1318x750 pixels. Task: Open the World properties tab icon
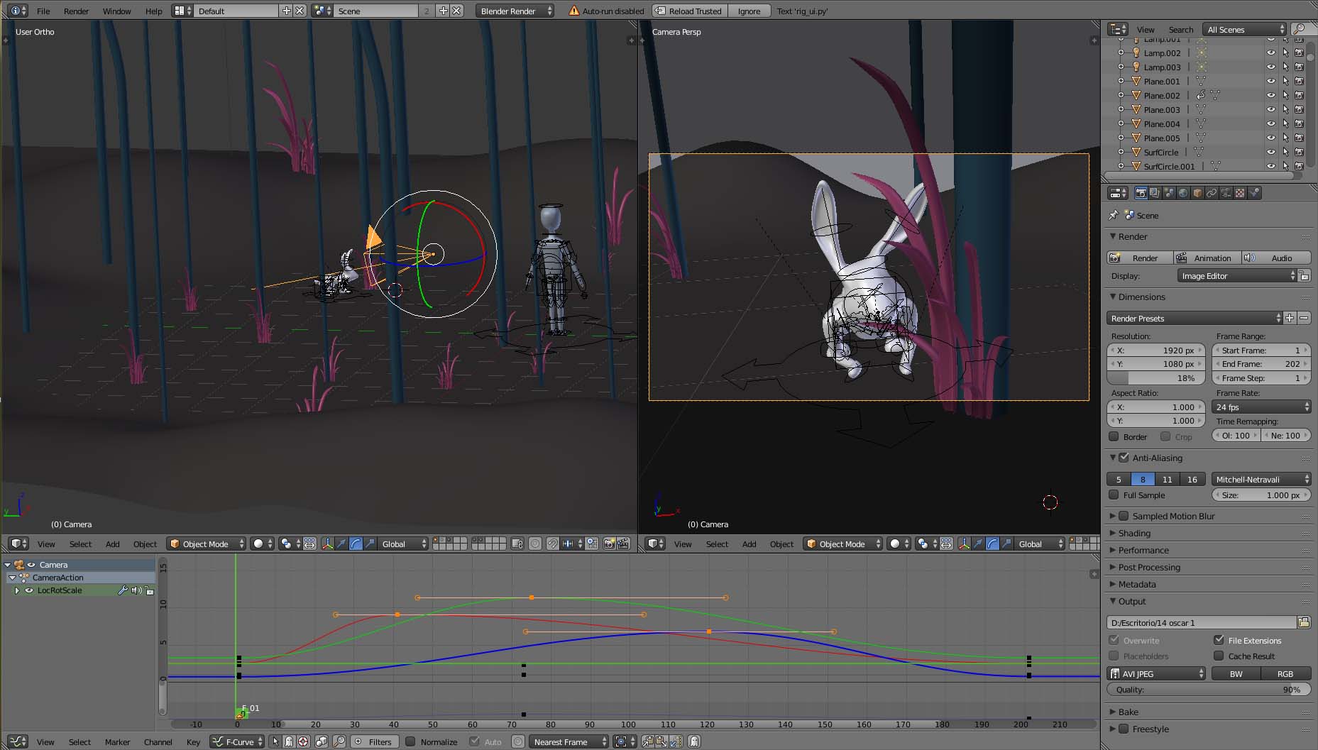1183,193
